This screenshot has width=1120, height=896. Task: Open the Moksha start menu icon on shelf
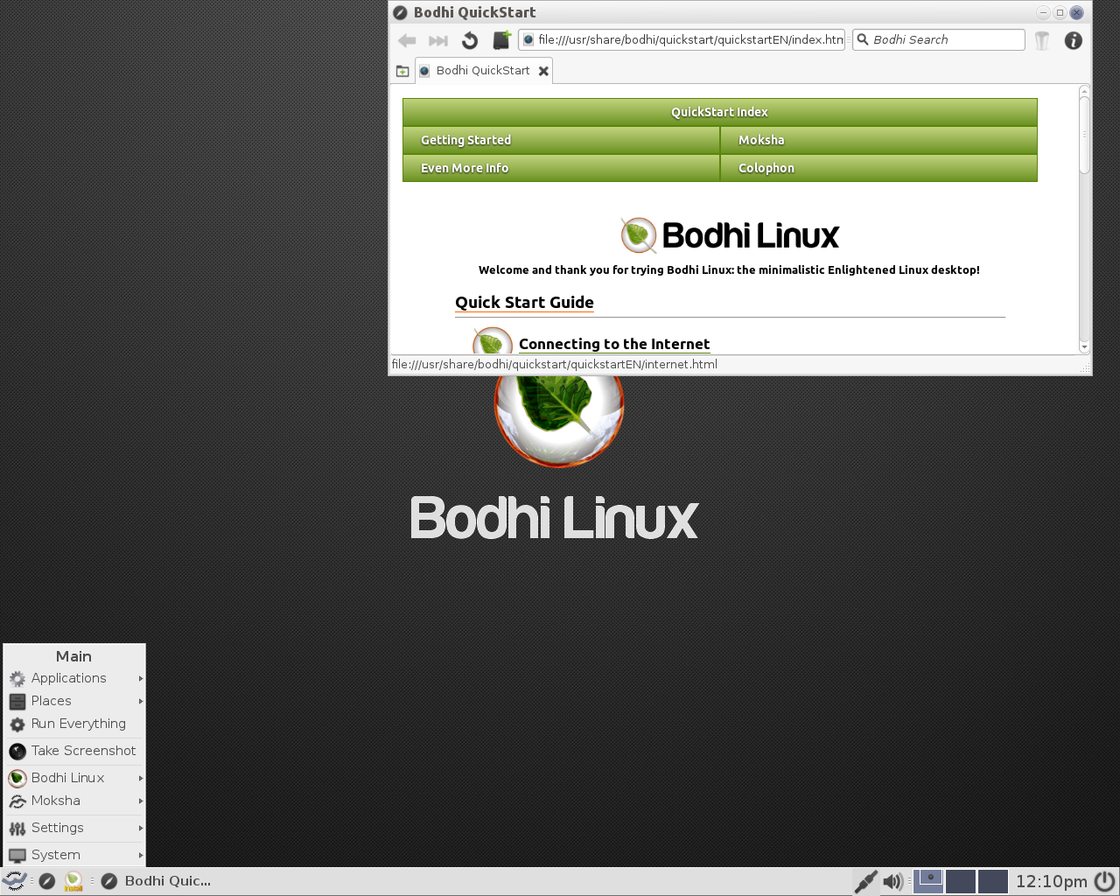(15, 881)
